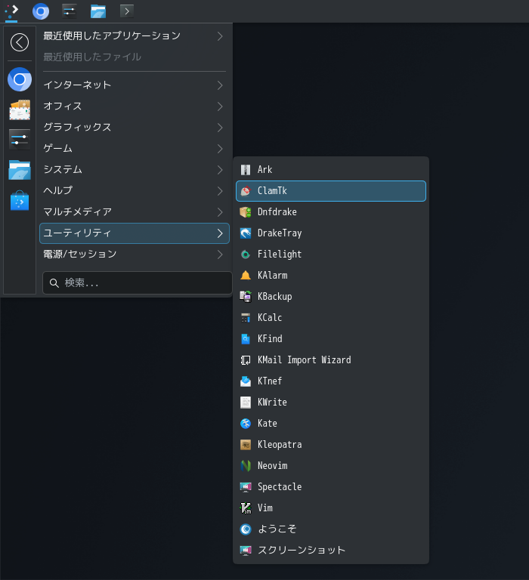Choose the グラフィックス menu entry label
This screenshot has height=580, width=529.
click(77, 127)
